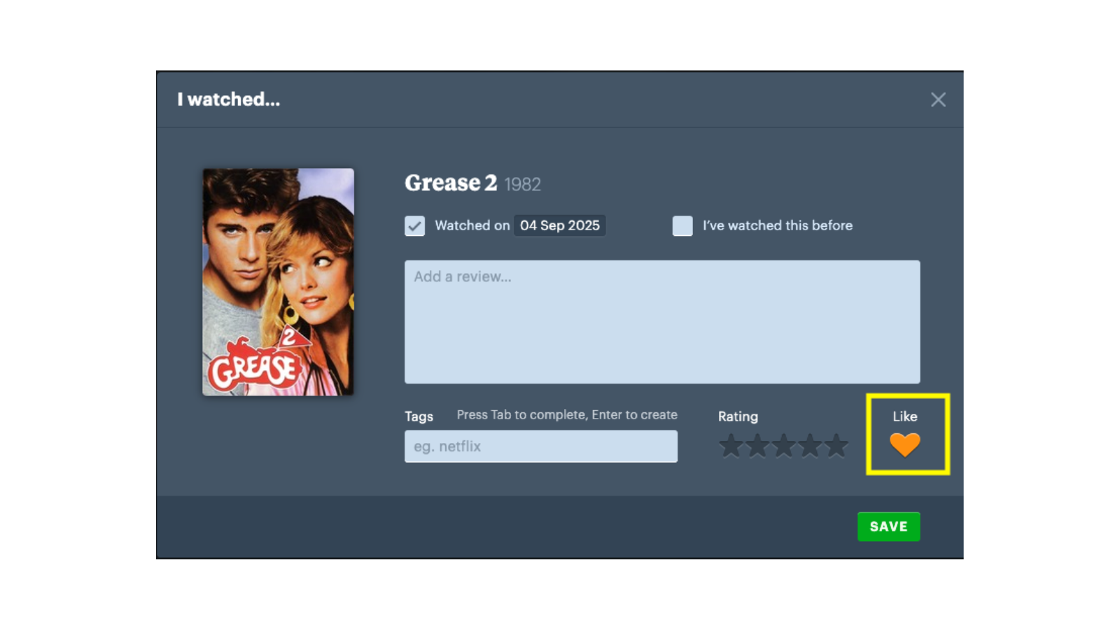
Task: Click the 1982 release year
Action: click(x=522, y=185)
